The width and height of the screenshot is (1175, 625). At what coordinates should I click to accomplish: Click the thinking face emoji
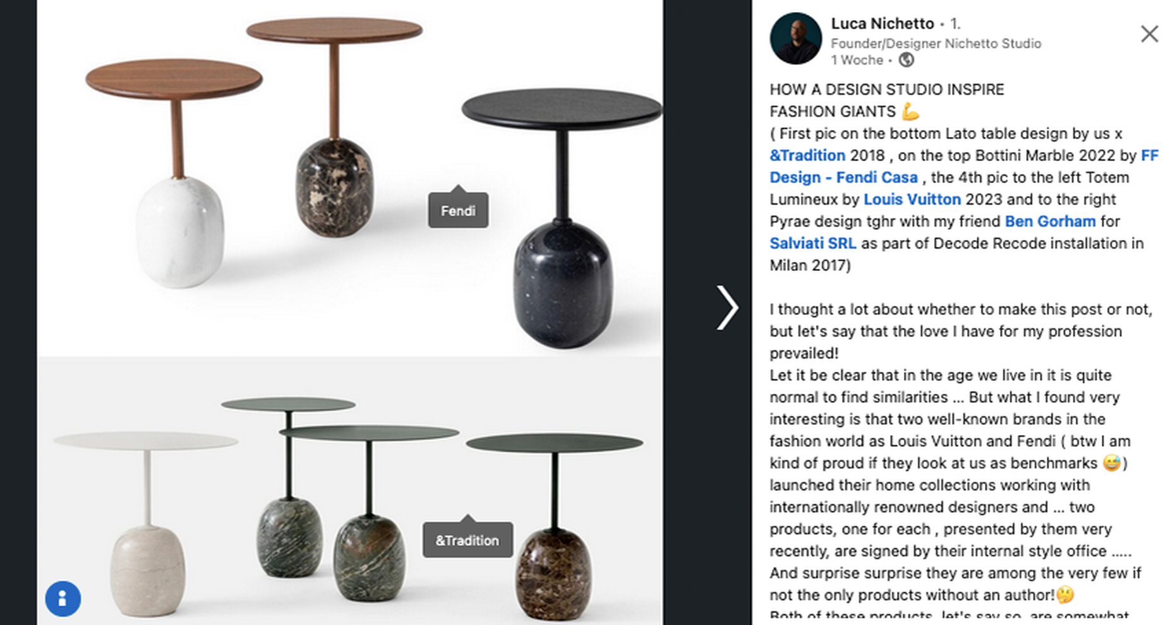click(1065, 595)
